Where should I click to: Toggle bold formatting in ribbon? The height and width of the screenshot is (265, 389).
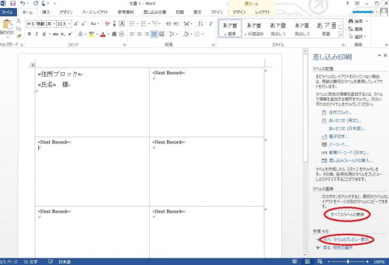(x=29, y=34)
